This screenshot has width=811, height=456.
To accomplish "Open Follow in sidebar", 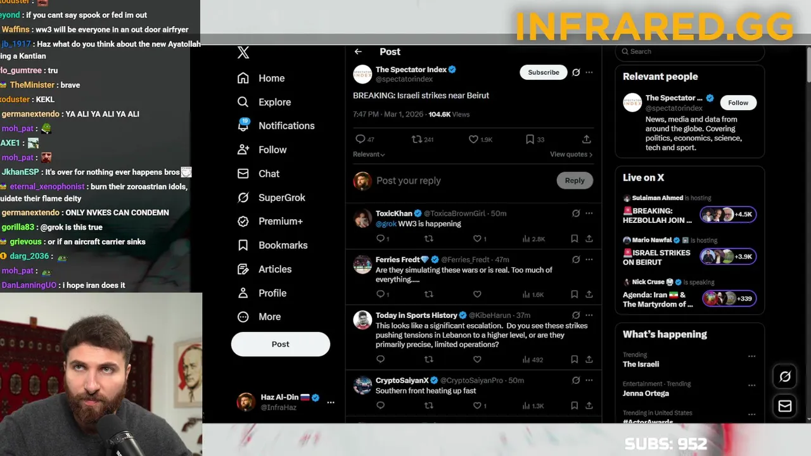I will 262,149.
